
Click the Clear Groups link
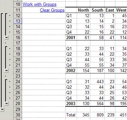tap(52, 10)
